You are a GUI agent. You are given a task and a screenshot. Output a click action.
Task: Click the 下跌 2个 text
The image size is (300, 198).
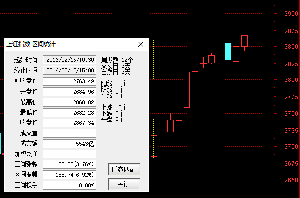click(x=113, y=113)
